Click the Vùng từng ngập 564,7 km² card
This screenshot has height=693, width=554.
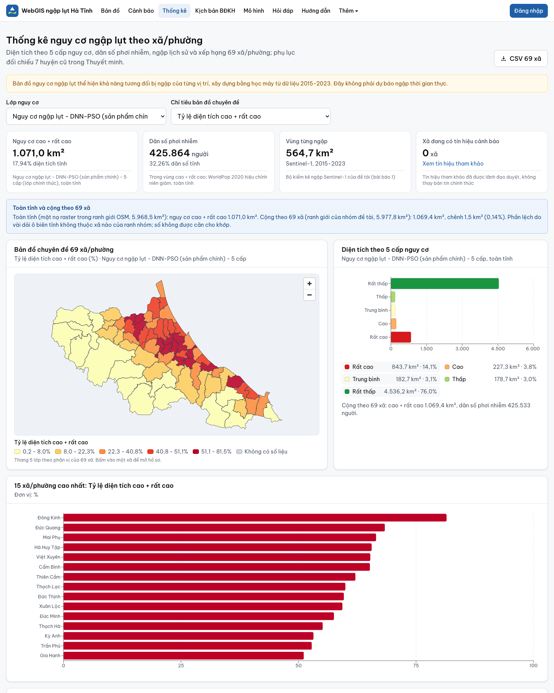coord(345,162)
